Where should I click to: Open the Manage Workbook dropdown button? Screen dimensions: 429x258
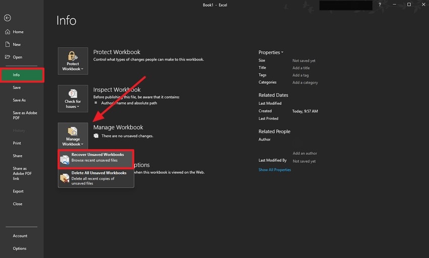pos(73,136)
